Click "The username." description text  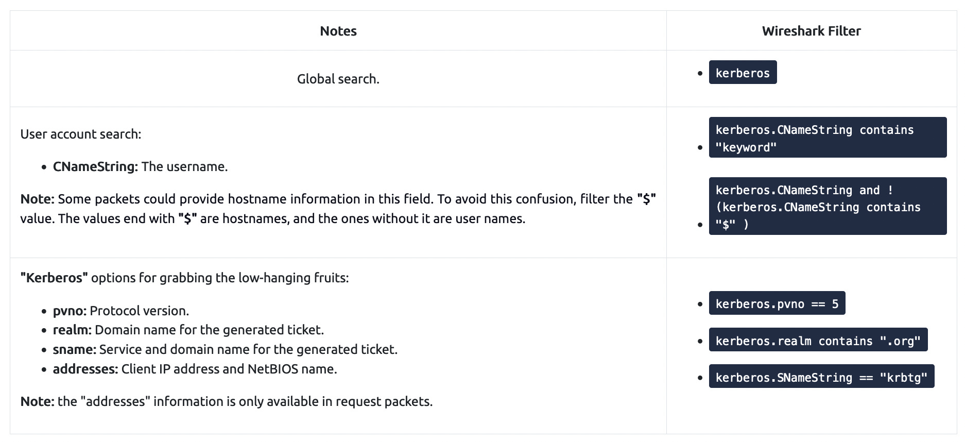184,166
